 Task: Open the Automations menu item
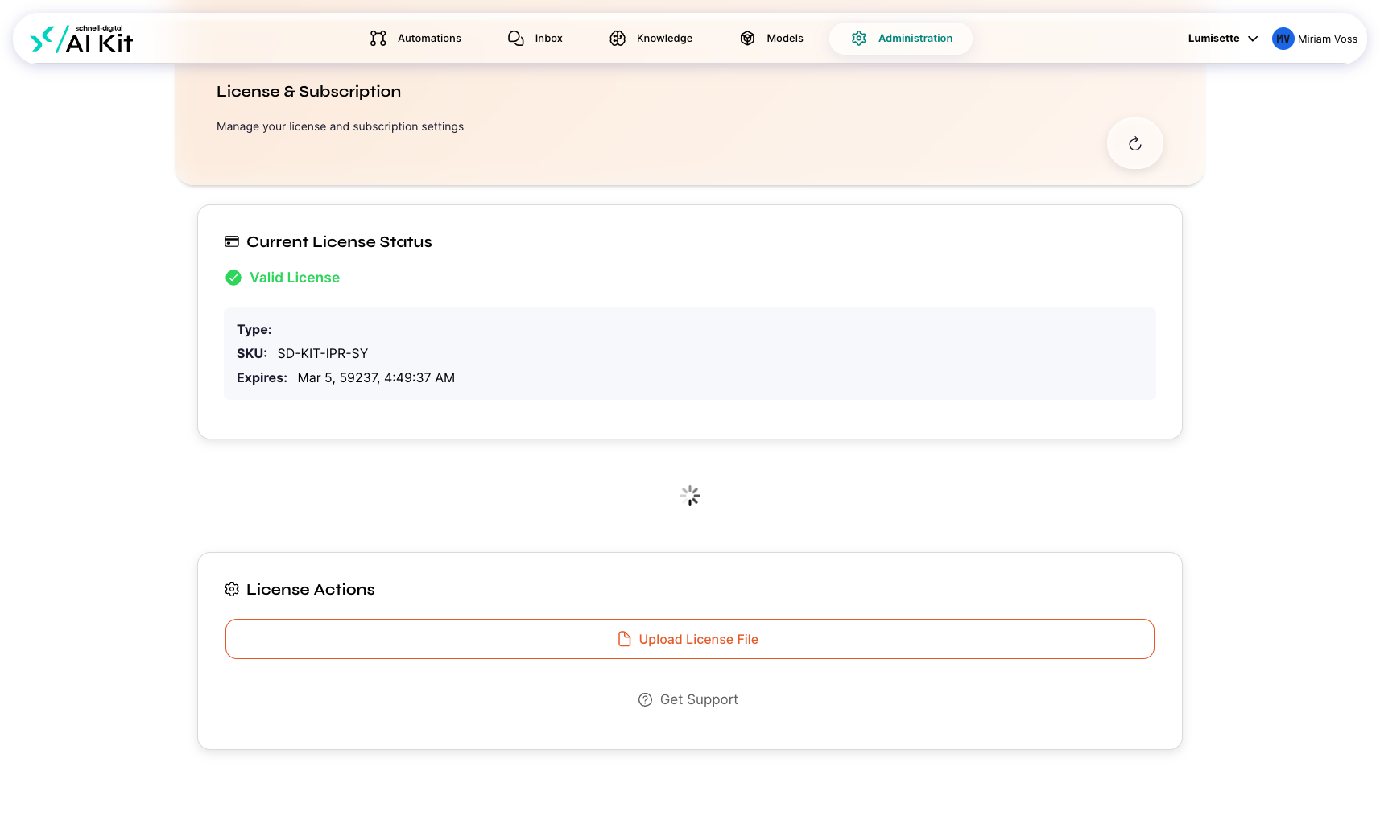coord(415,38)
